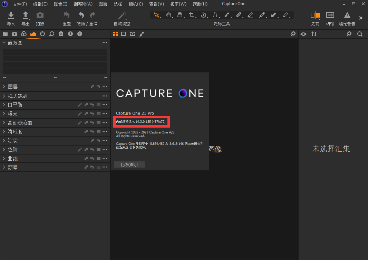
Task: Expand the 曝光 panel
Action: pyautogui.click(x=4, y=114)
